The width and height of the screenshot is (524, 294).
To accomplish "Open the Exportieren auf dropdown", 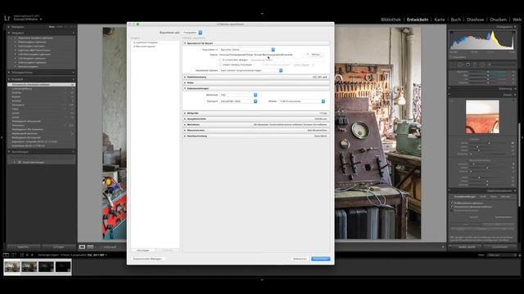I will tap(192, 33).
